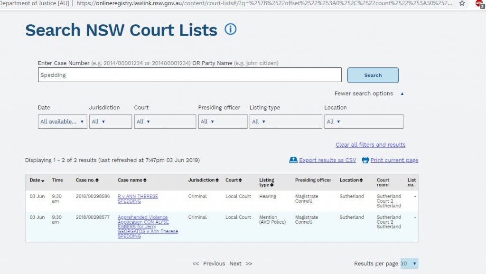Screen dimensions: 486x274
Task: Click the Export results as CSV icon
Action: 293,160
